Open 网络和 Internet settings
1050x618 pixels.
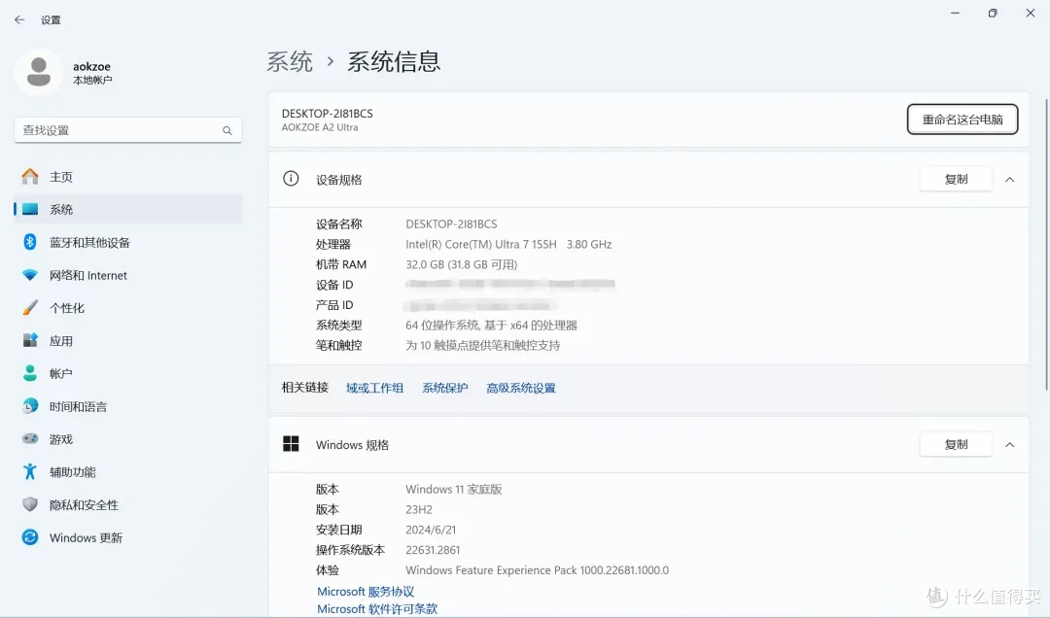coord(128,275)
